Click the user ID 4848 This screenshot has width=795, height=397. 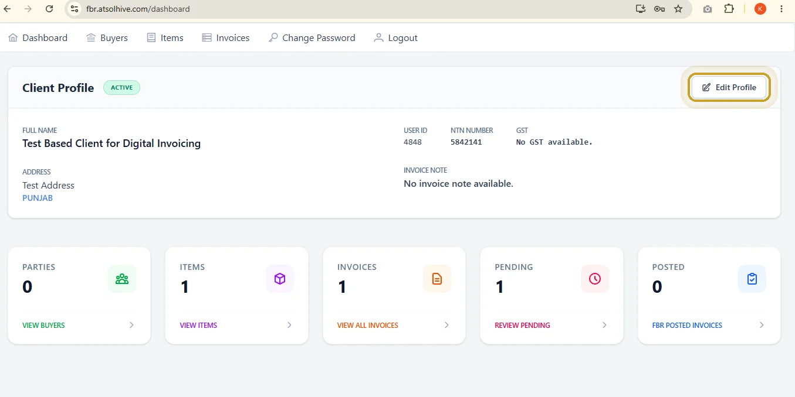[x=412, y=142]
